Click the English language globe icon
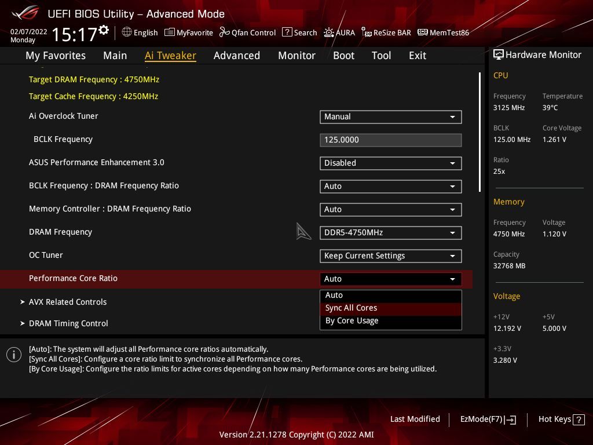This screenshot has width=593, height=445. pyautogui.click(x=127, y=32)
